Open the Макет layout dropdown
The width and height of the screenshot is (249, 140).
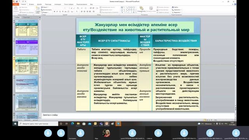pyautogui.click(x=45, y=7)
